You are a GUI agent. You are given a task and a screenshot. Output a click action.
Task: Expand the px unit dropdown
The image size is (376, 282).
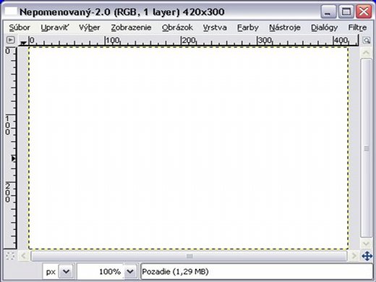[66, 272]
